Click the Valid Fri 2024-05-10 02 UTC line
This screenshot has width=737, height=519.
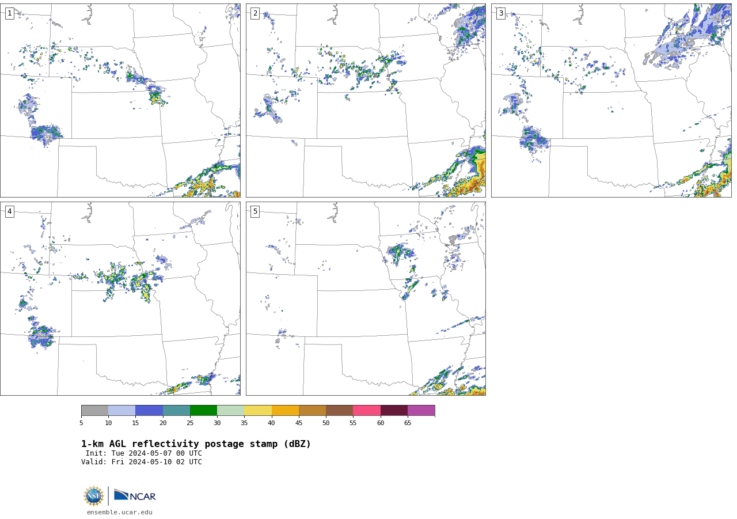(142, 462)
